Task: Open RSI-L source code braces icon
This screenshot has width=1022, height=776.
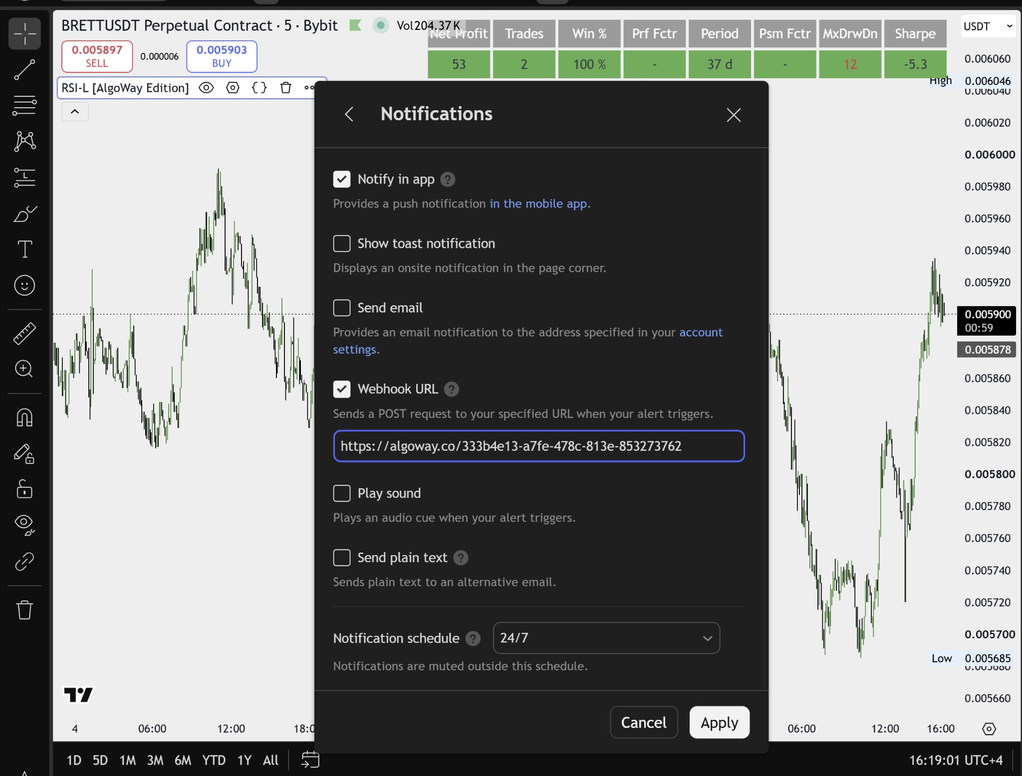Action: (x=259, y=88)
